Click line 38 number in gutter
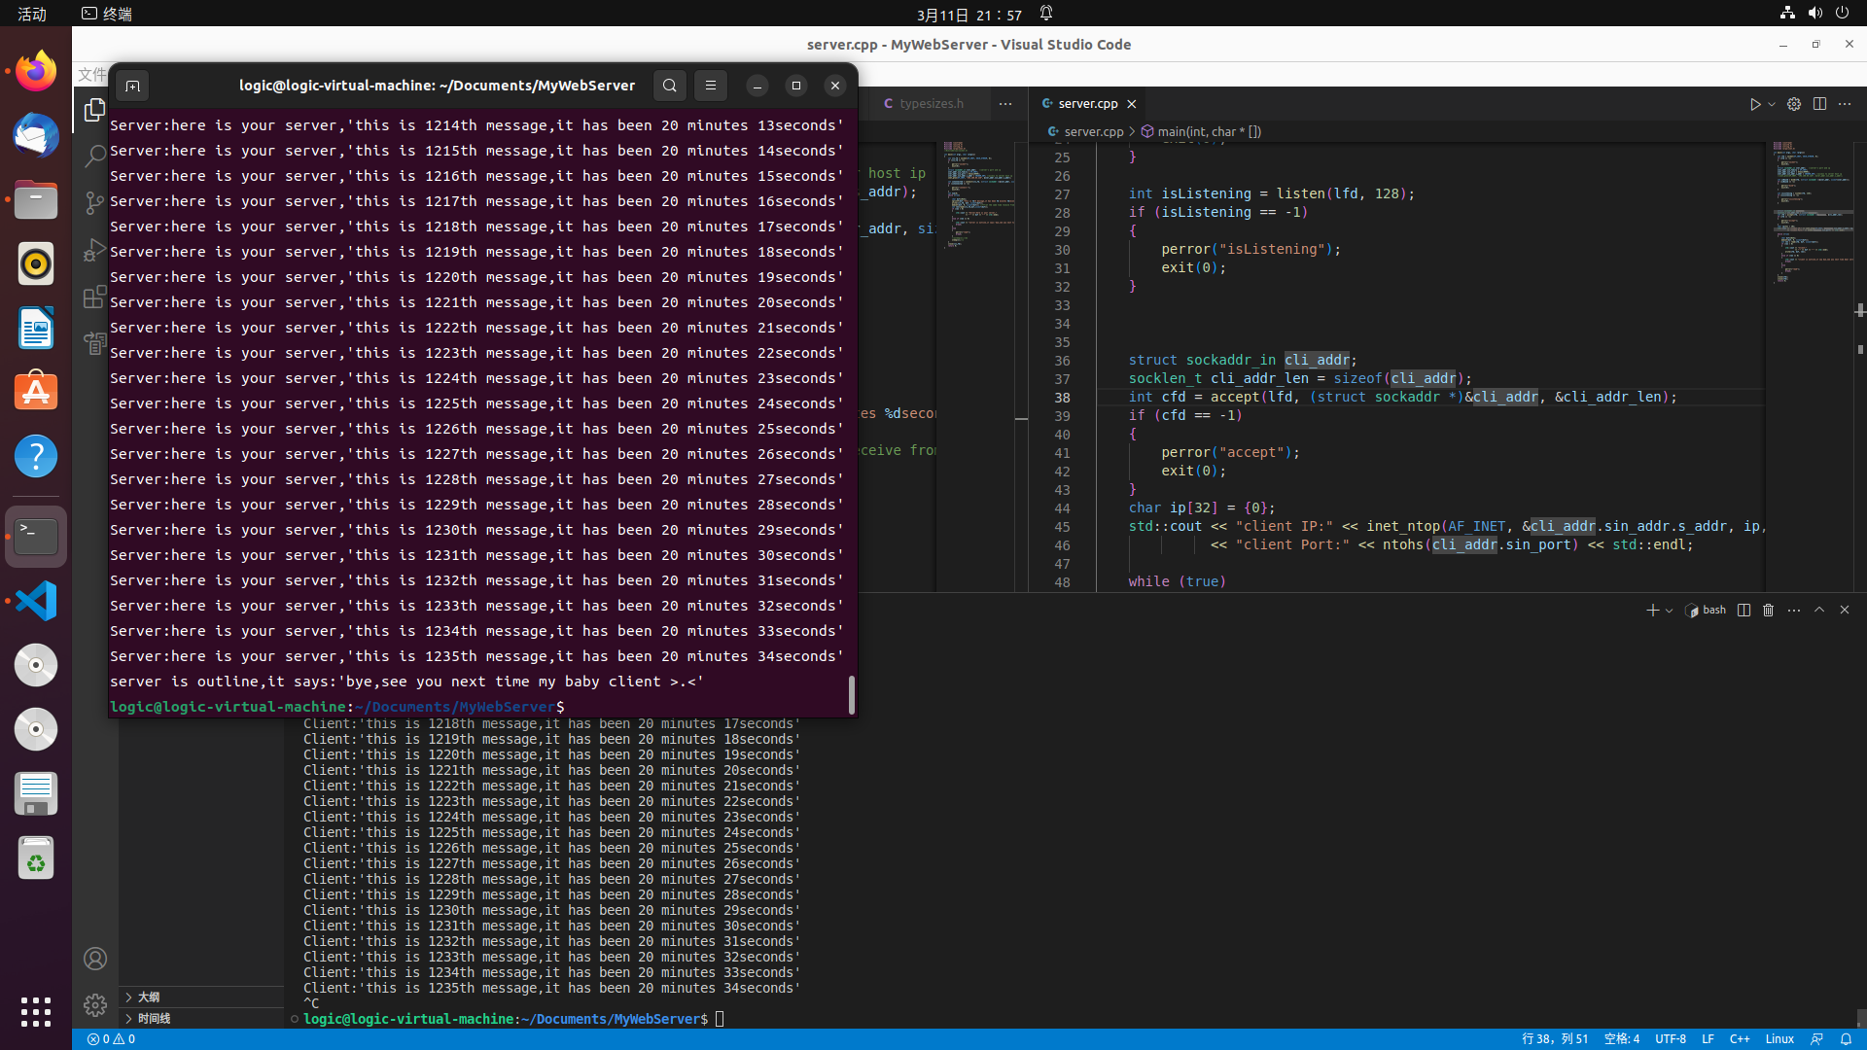 [1062, 397]
